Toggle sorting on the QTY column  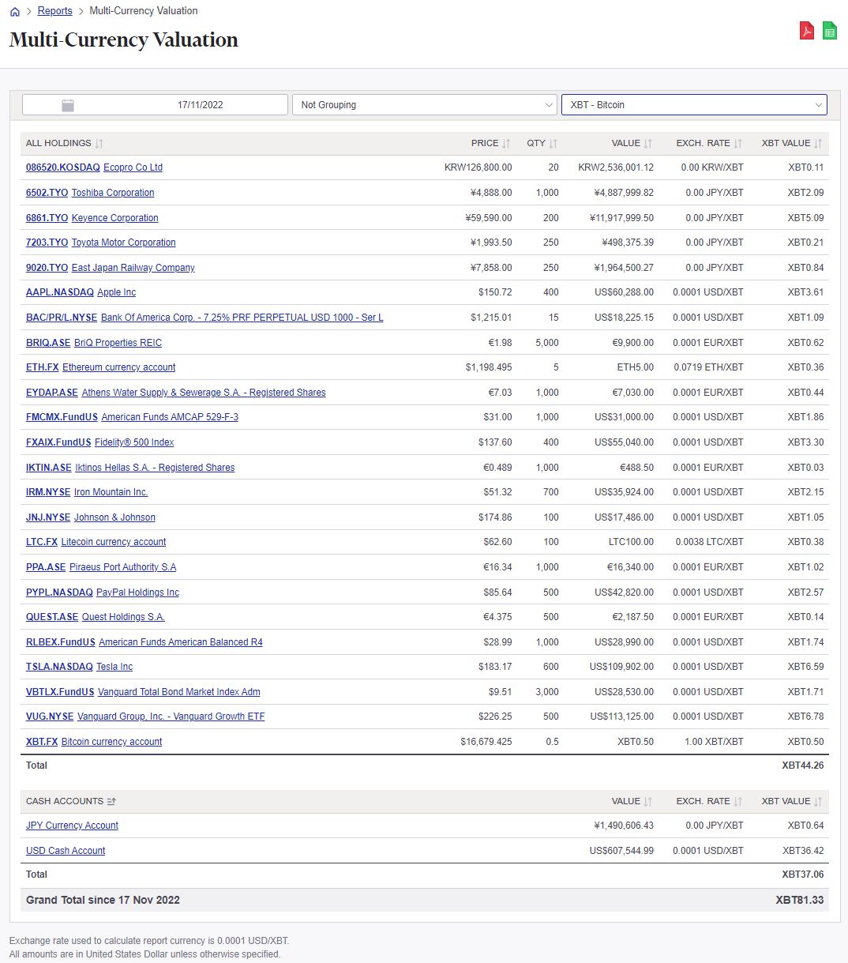click(x=553, y=143)
